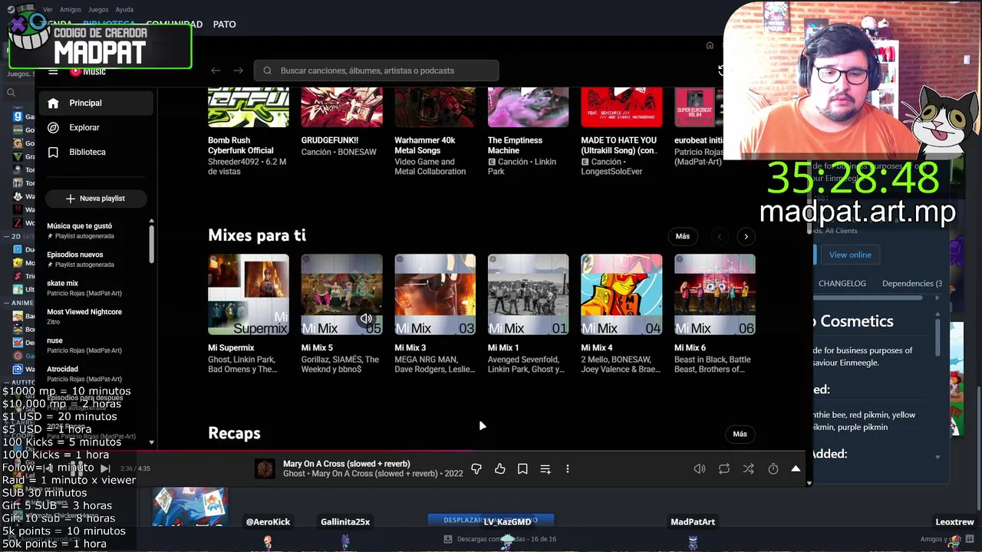Toggle repeat mode
982x552 pixels.
(724, 468)
